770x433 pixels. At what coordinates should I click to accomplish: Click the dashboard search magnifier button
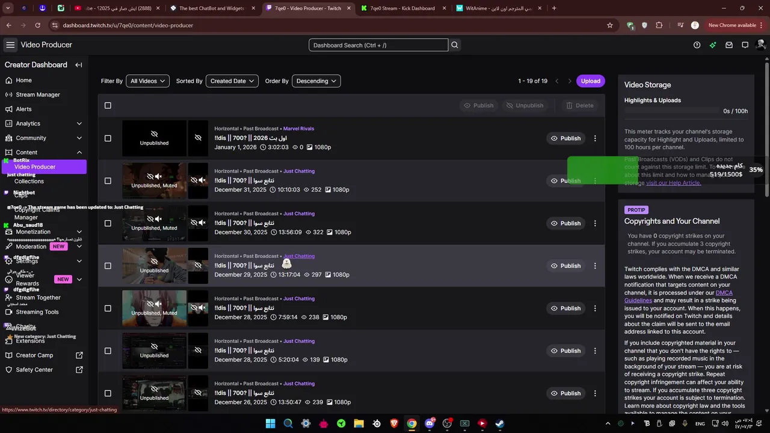click(455, 45)
